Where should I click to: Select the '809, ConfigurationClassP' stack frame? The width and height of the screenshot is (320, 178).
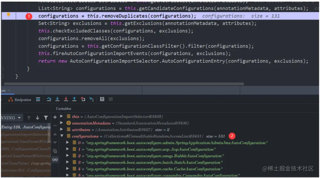click(26, 149)
